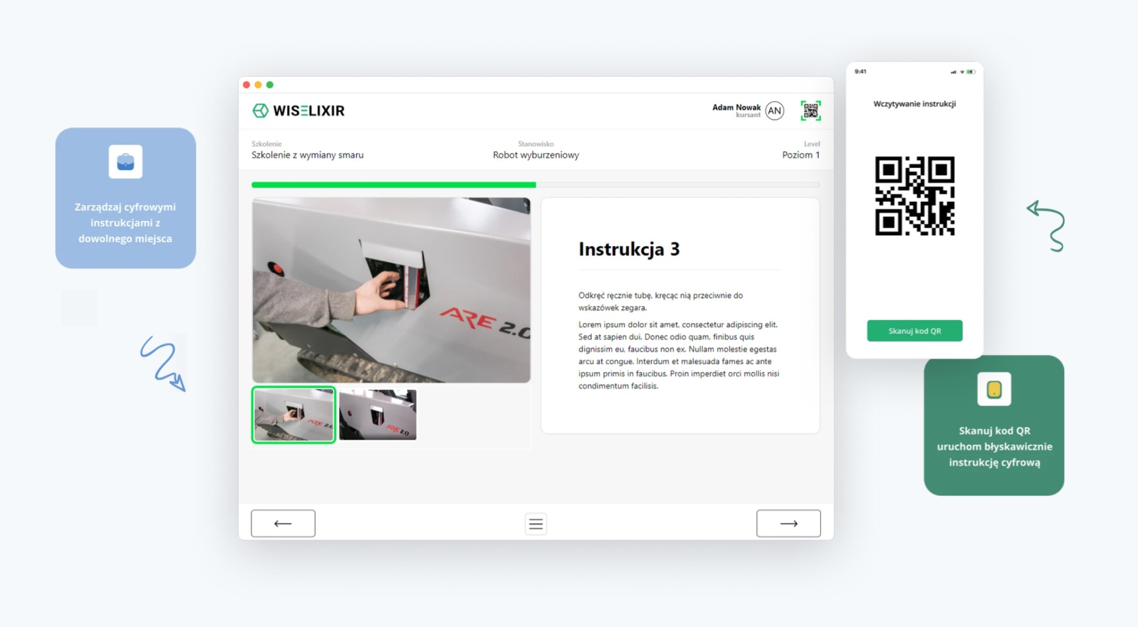
Task: Select the hamburger menu icon
Action: coord(535,524)
